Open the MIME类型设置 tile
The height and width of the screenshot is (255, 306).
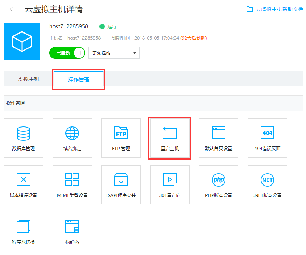click(x=72, y=185)
